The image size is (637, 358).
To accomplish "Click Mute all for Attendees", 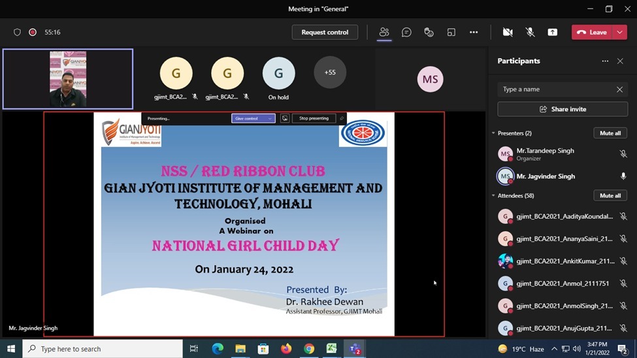I will [610, 195].
